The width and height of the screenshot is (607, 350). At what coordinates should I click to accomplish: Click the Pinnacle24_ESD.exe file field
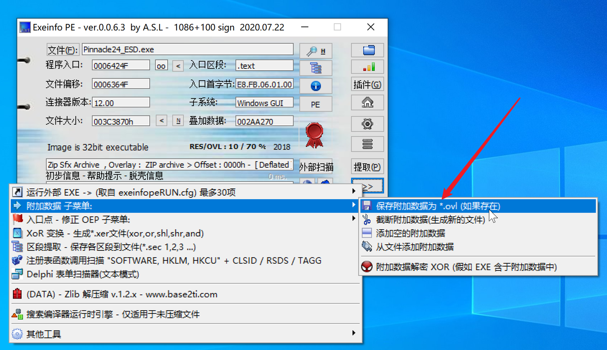coord(188,49)
